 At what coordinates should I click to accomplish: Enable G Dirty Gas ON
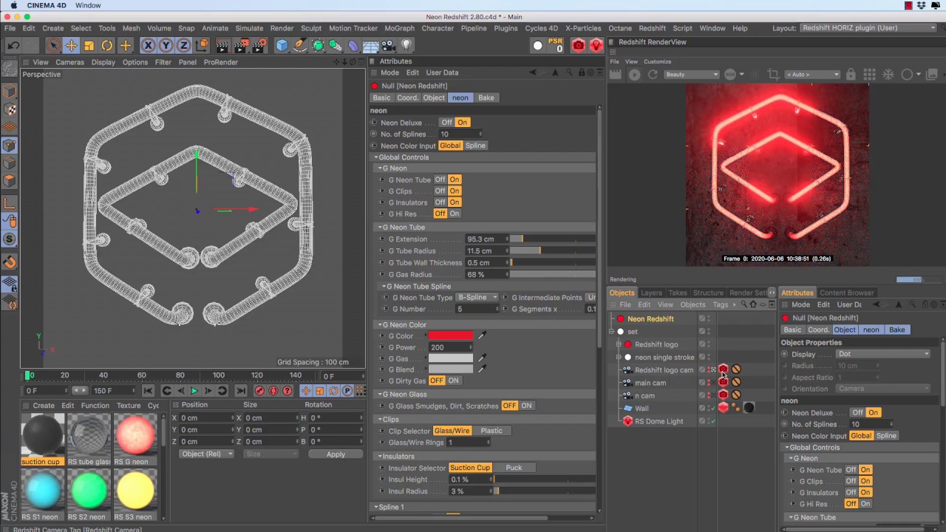pos(453,381)
